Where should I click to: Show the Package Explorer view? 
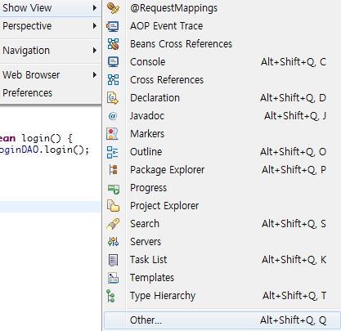pyautogui.click(x=222, y=170)
